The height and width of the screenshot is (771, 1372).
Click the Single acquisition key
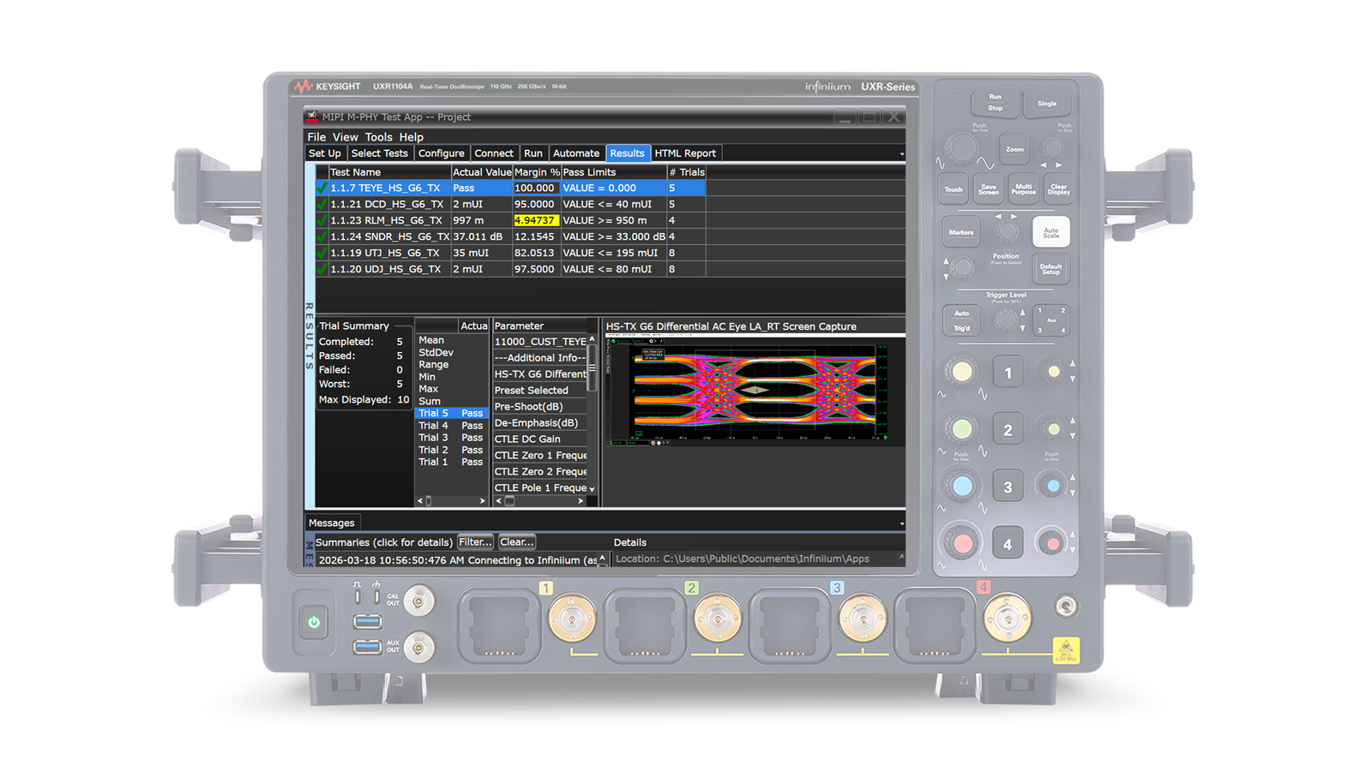(x=1047, y=103)
